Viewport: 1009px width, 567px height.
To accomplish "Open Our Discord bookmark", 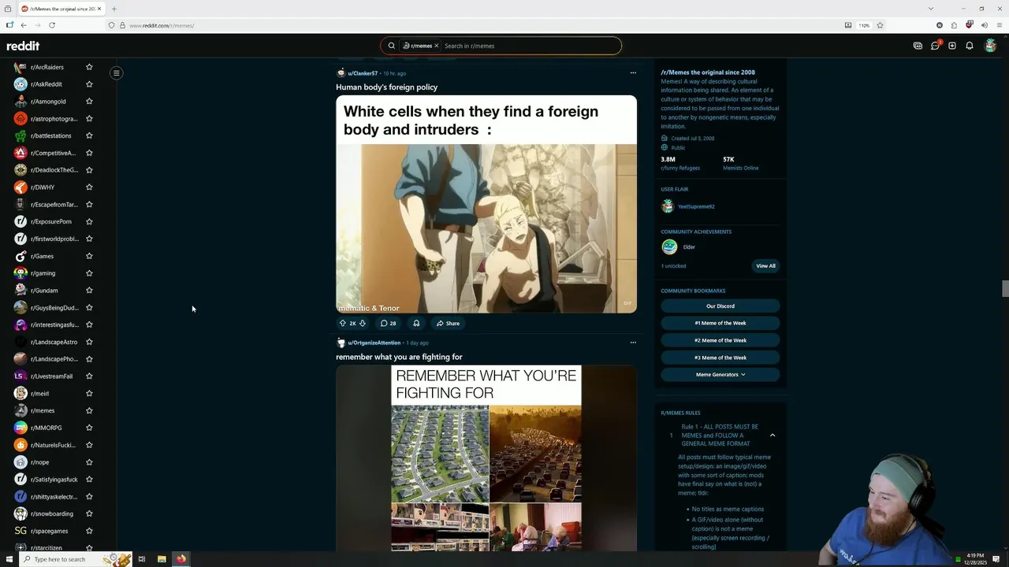I will (720, 306).
